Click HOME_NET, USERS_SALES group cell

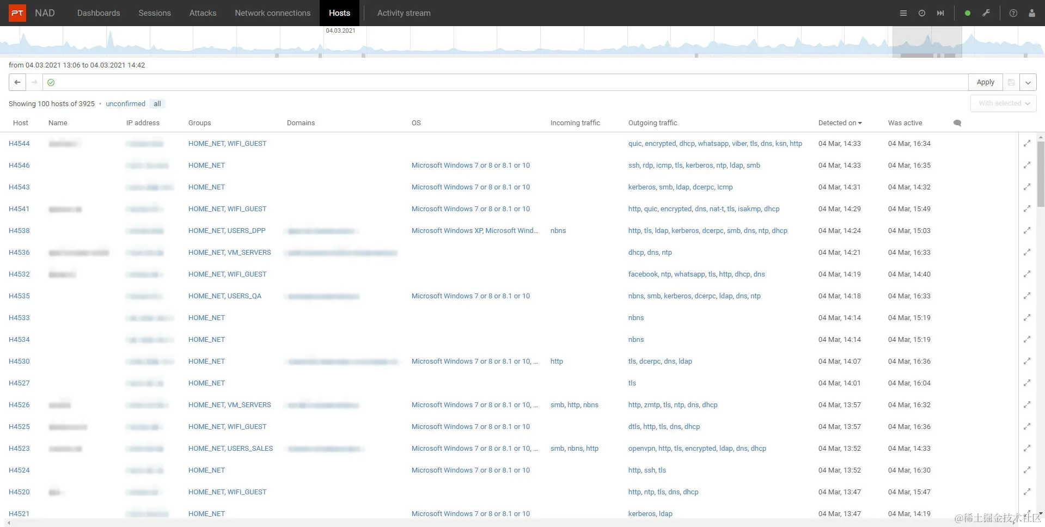tap(231, 449)
